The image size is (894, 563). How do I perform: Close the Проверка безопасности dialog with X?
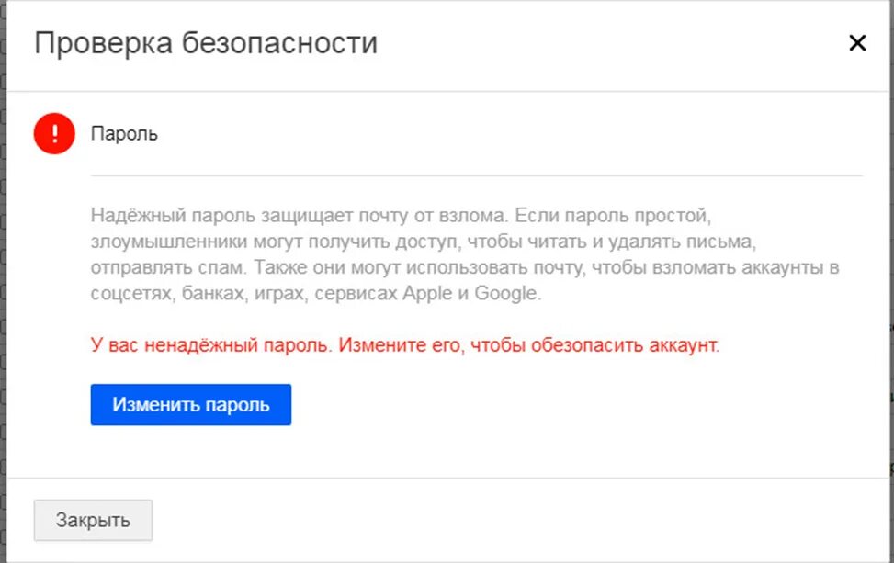(x=857, y=43)
